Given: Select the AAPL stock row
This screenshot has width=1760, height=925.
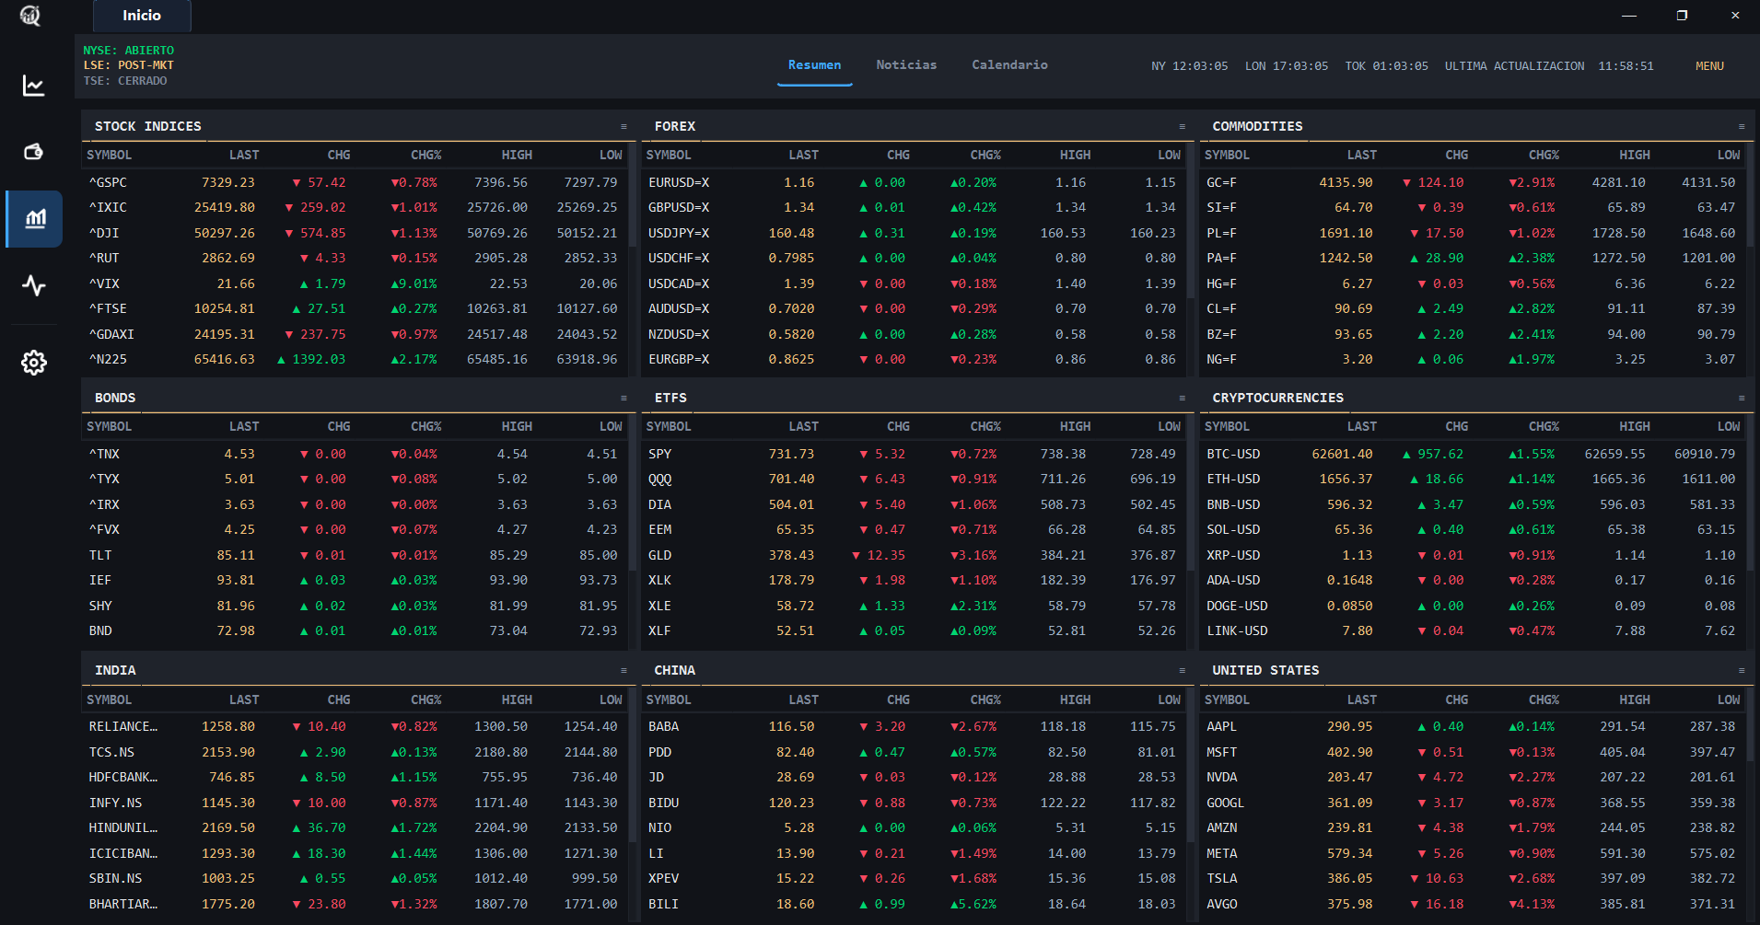Looking at the screenshot, I should pyautogui.click(x=1473, y=726).
